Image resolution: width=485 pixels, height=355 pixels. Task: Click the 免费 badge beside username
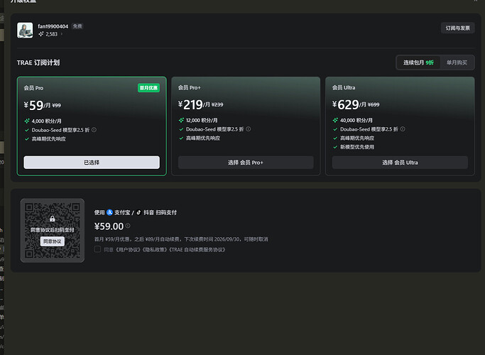coord(77,26)
